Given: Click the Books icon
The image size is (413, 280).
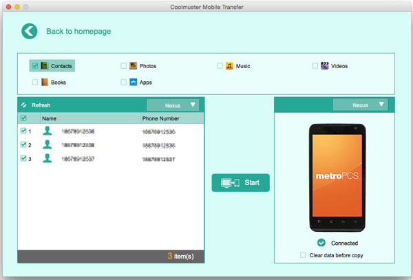Looking at the screenshot, I should point(45,82).
